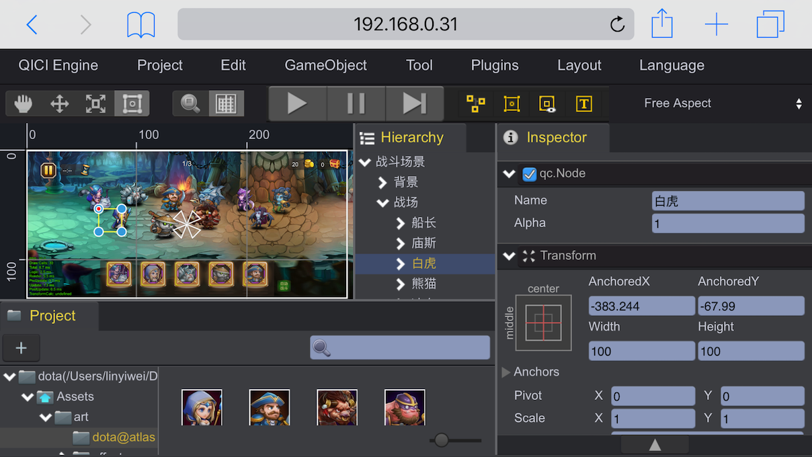
Task: Click the Pivot X field
Action: tap(653, 396)
